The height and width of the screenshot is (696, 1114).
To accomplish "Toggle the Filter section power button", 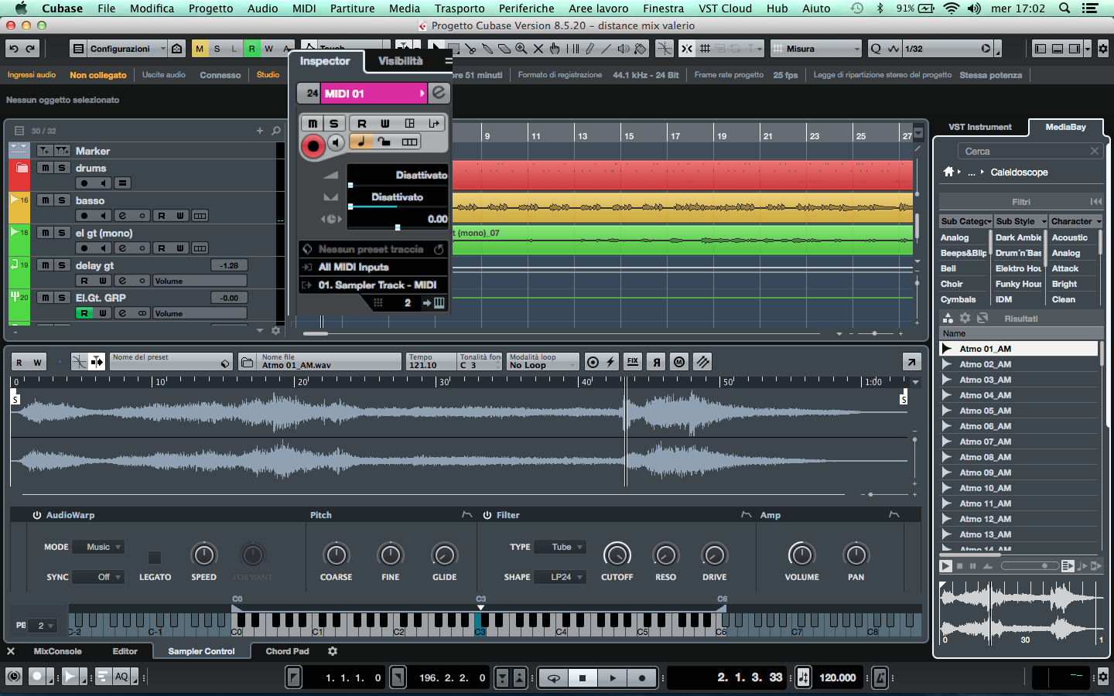I will coord(487,515).
